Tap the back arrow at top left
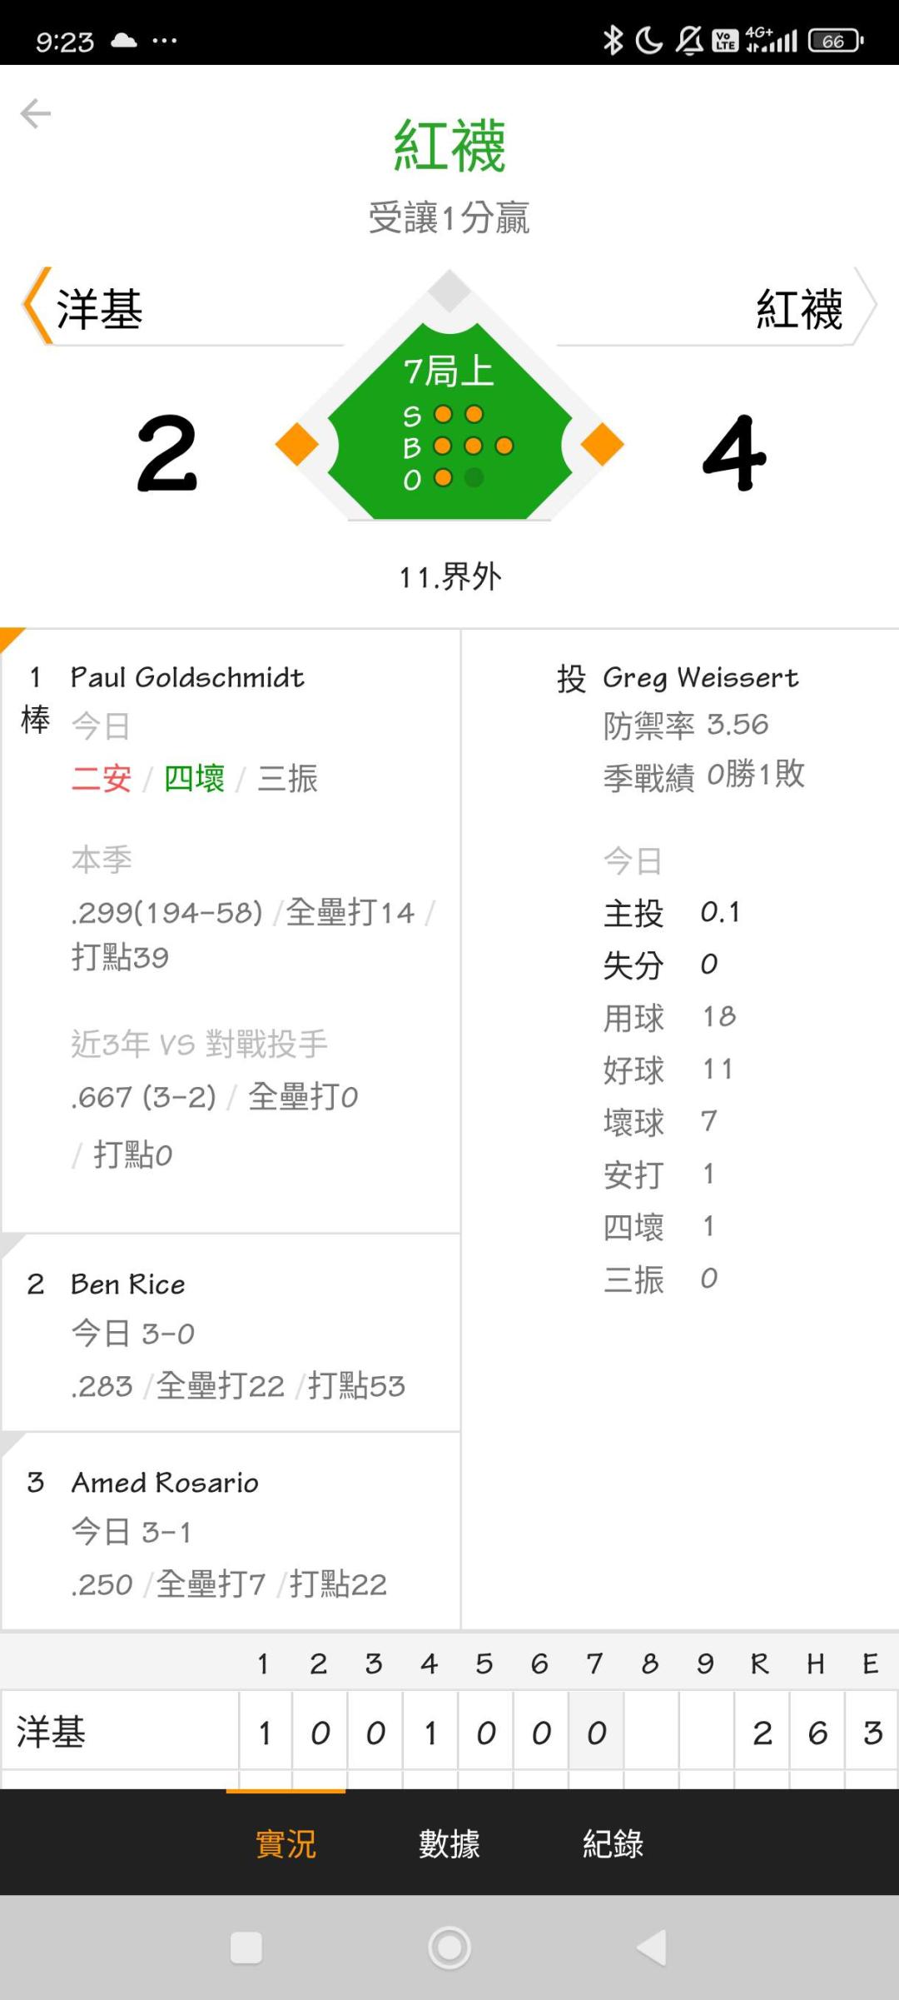Image resolution: width=899 pixels, height=2000 pixels. [36, 113]
